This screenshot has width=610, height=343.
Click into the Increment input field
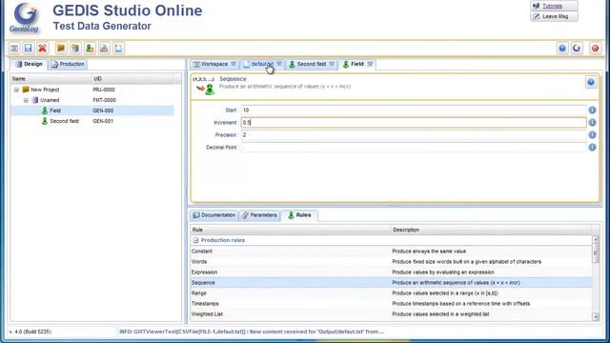pos(414,123)
